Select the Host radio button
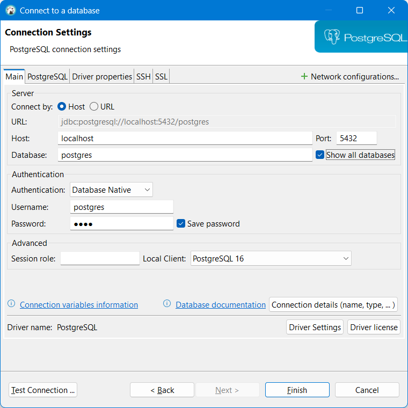408x408 pixels. coord(62,106)
